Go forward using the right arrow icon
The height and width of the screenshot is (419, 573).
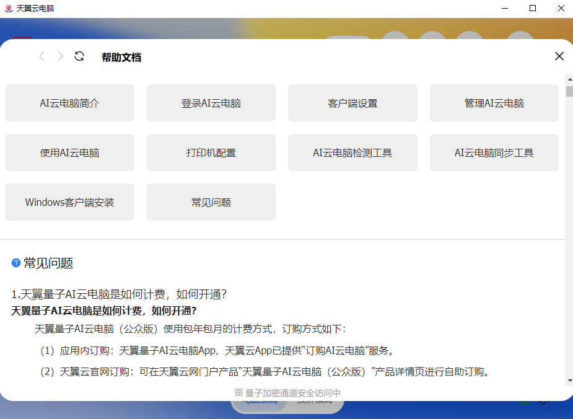point(61,56)
